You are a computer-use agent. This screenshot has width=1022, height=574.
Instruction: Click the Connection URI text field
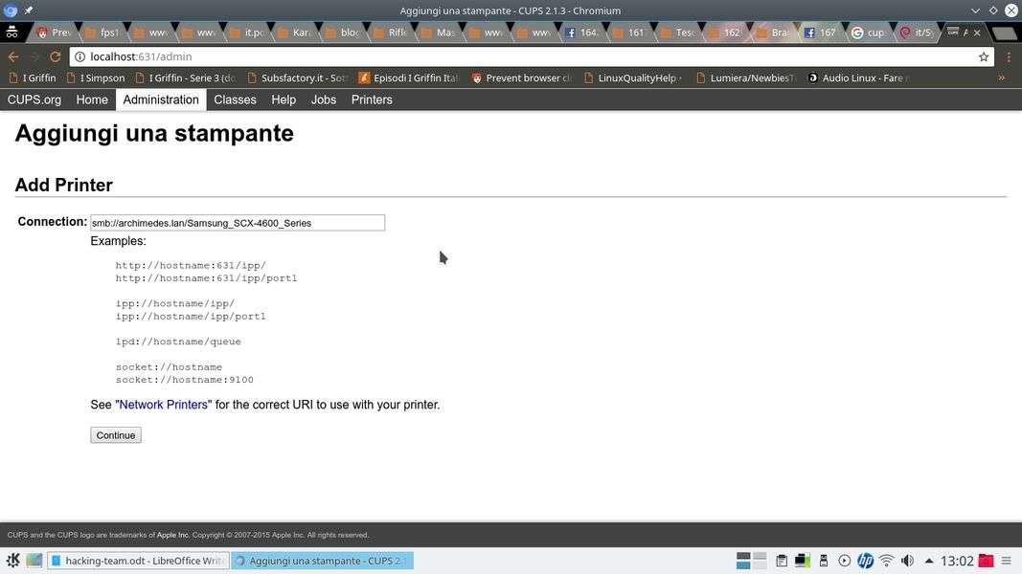pos(238,223)
